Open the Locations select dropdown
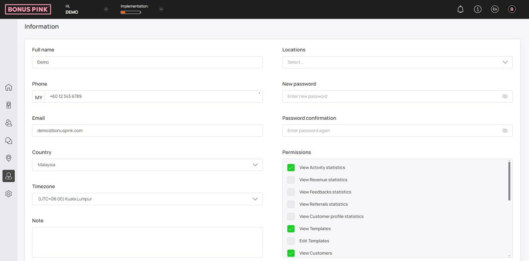This screenshot has height=261, width=529. (x=397, y=62)
